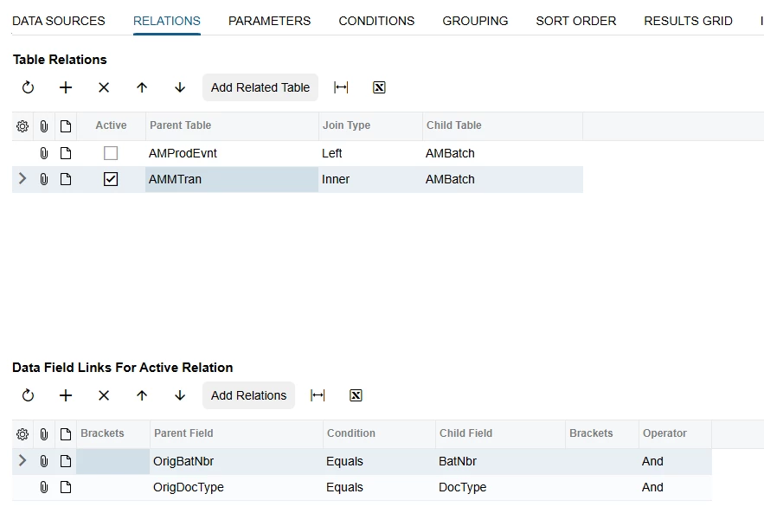This screenshot has width=764, height=513.
Task: Open the note for the OrigBatNbr row
Action: pyautogui.click(x=66, y=461)
